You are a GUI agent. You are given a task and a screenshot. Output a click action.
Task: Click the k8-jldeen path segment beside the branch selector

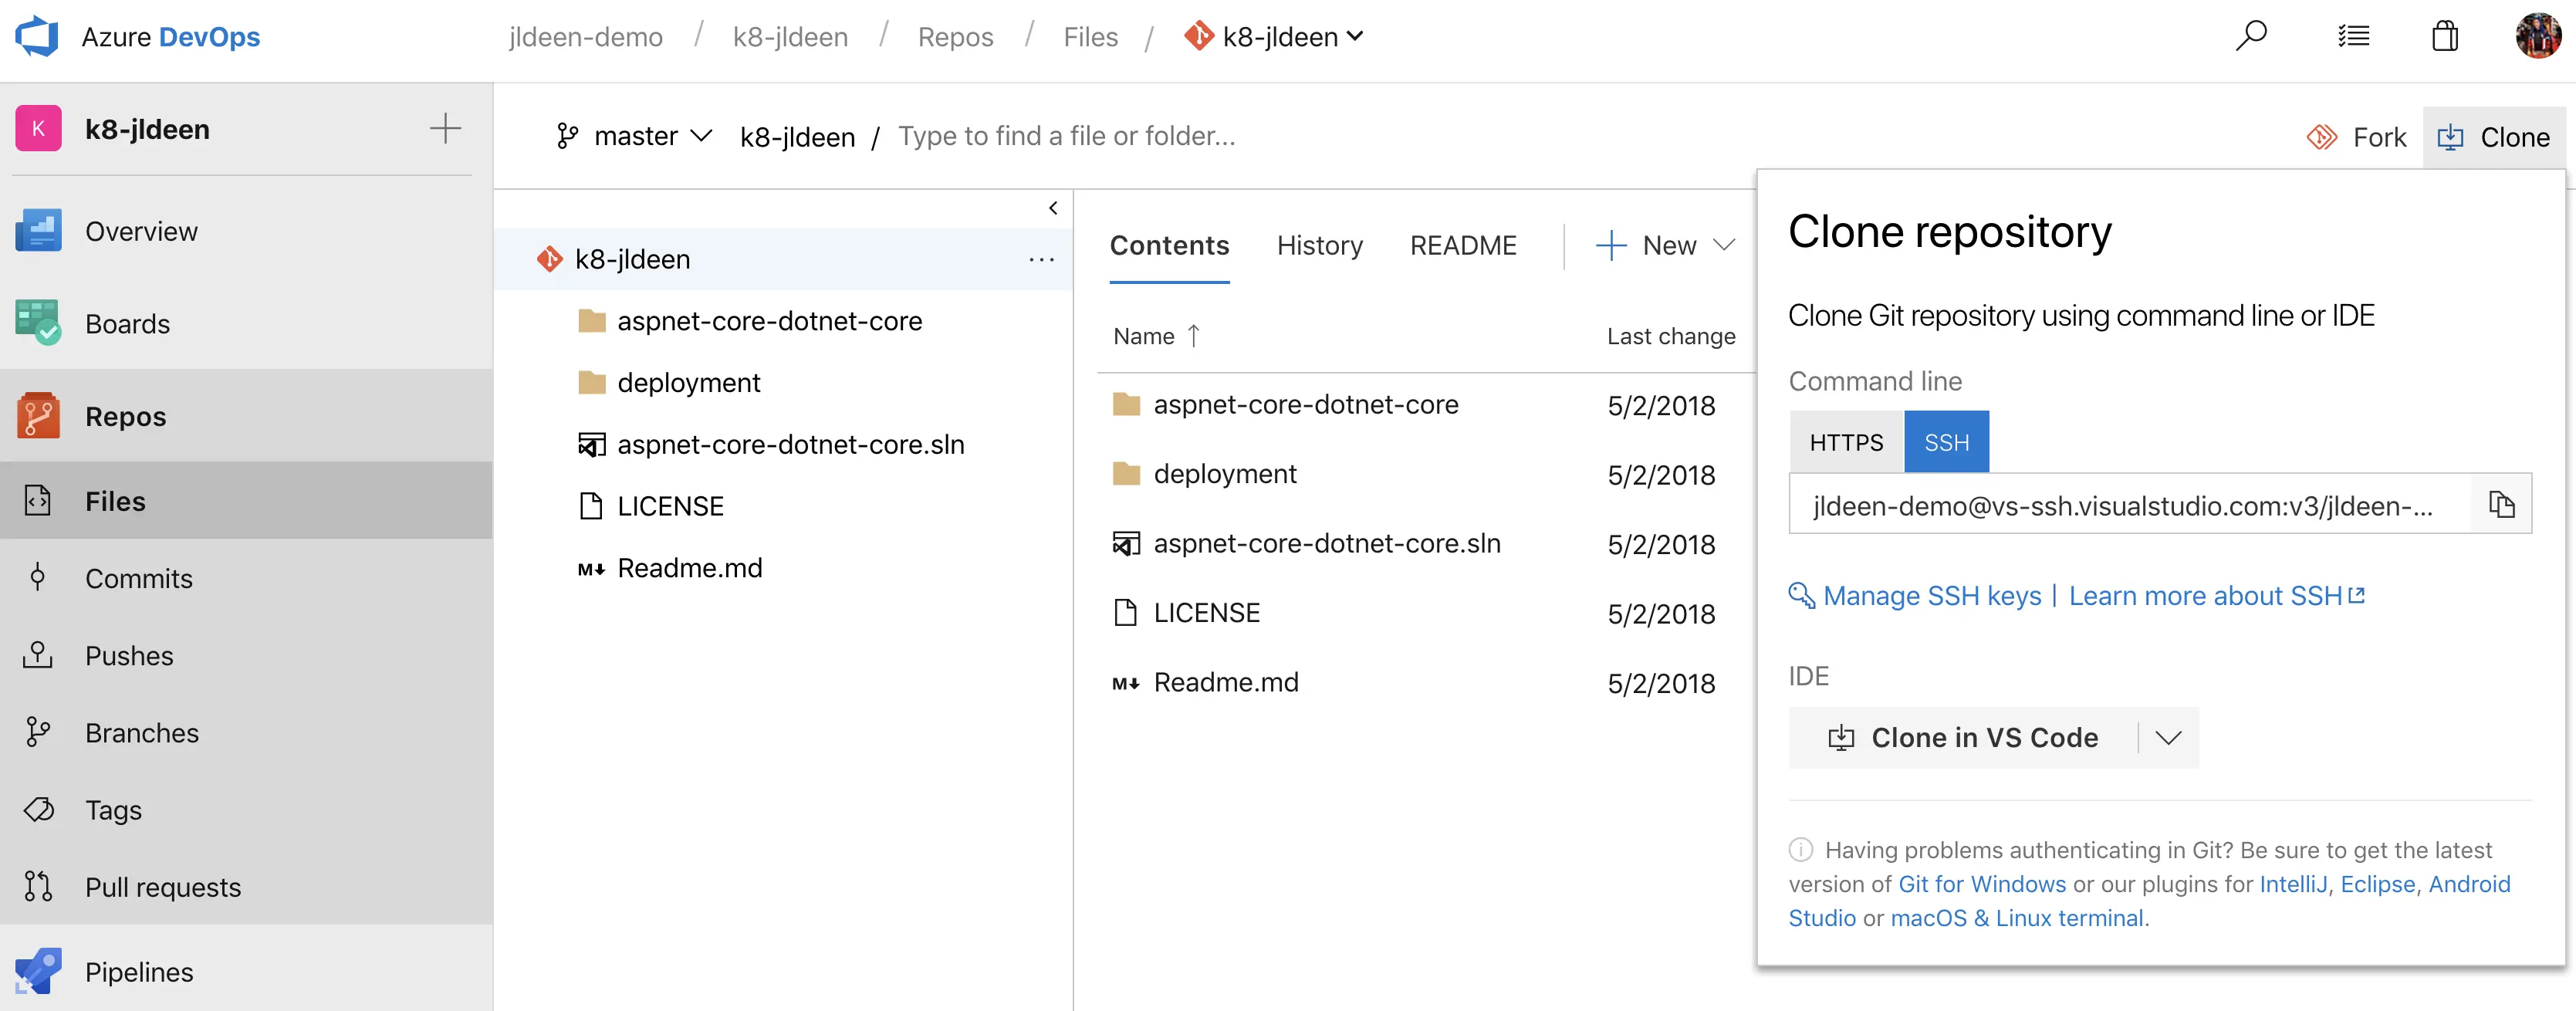797,137
